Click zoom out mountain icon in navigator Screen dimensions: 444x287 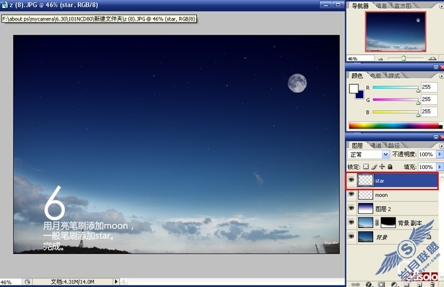pos(380,59)
